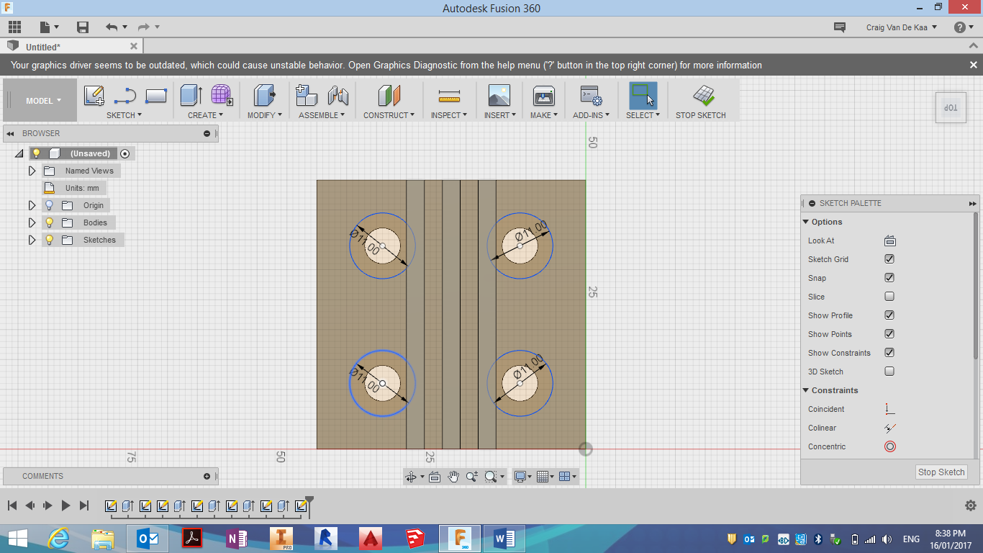Click Look At icon in Sketch Palette
This screenshot has width=983, height=553.
[x=890, y=240]
